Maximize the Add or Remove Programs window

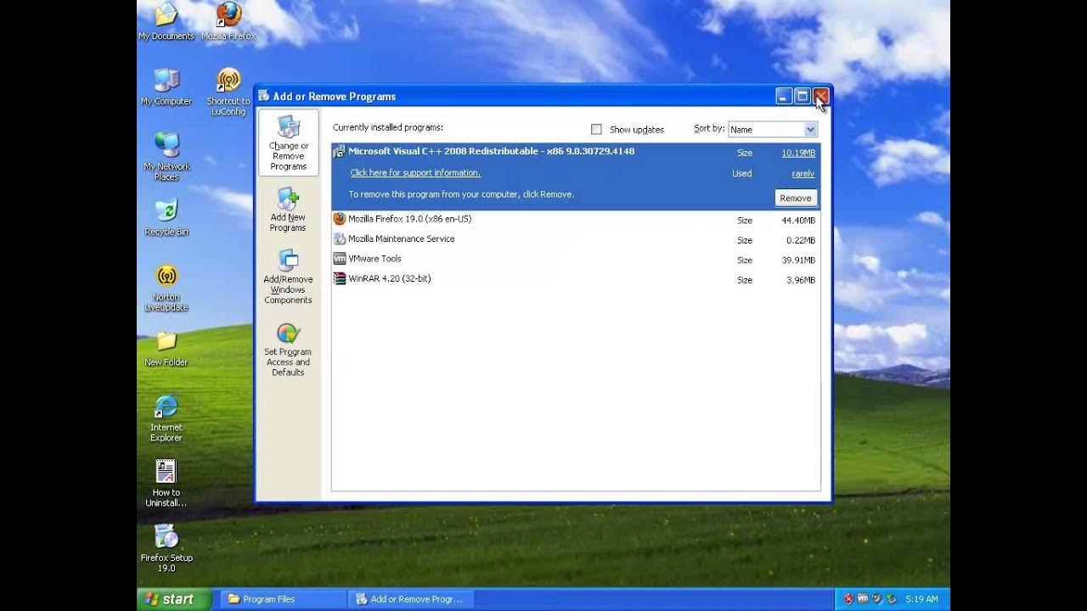click(x=803, y=96)
